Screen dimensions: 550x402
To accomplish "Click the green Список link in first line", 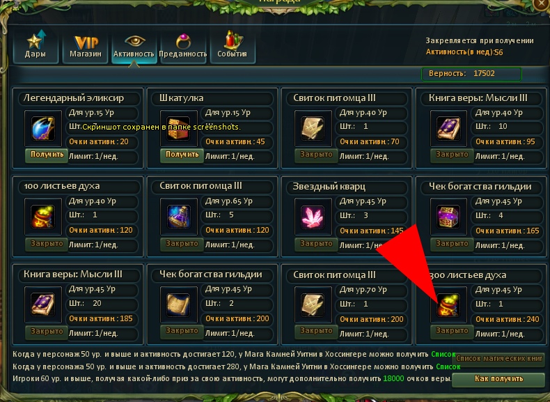I will point(443,354).
